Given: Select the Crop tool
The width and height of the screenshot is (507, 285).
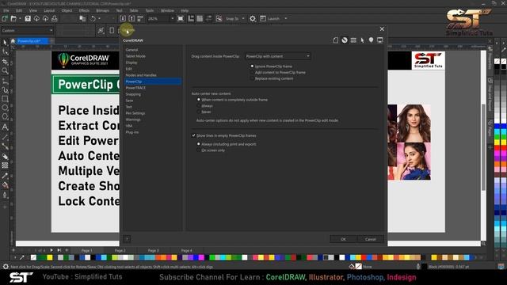Looking at the screenshot, I should click(5, 62).
